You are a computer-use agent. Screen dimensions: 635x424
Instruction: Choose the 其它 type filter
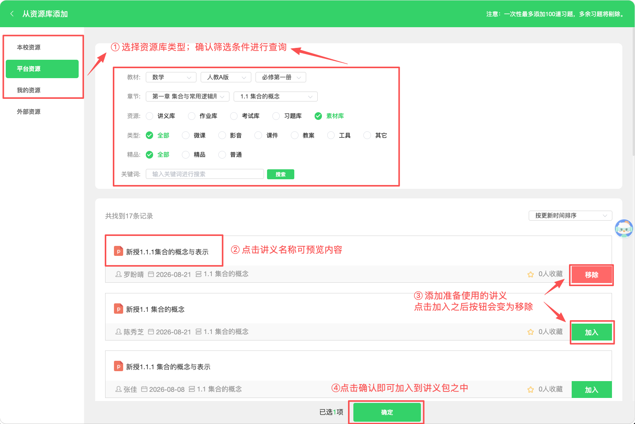[x=375, y=135]
